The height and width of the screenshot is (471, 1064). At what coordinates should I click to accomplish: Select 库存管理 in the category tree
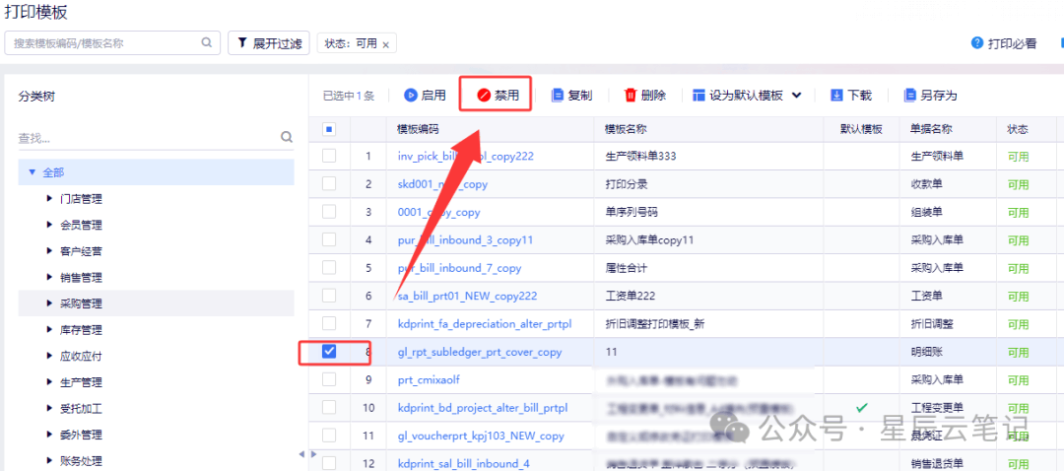81,330
